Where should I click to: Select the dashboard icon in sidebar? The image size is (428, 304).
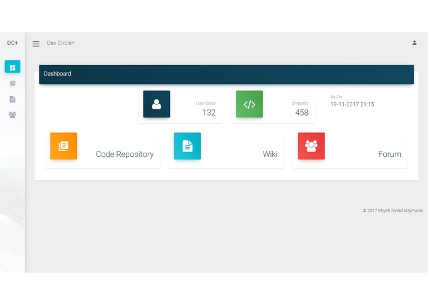tap(12, 67)
